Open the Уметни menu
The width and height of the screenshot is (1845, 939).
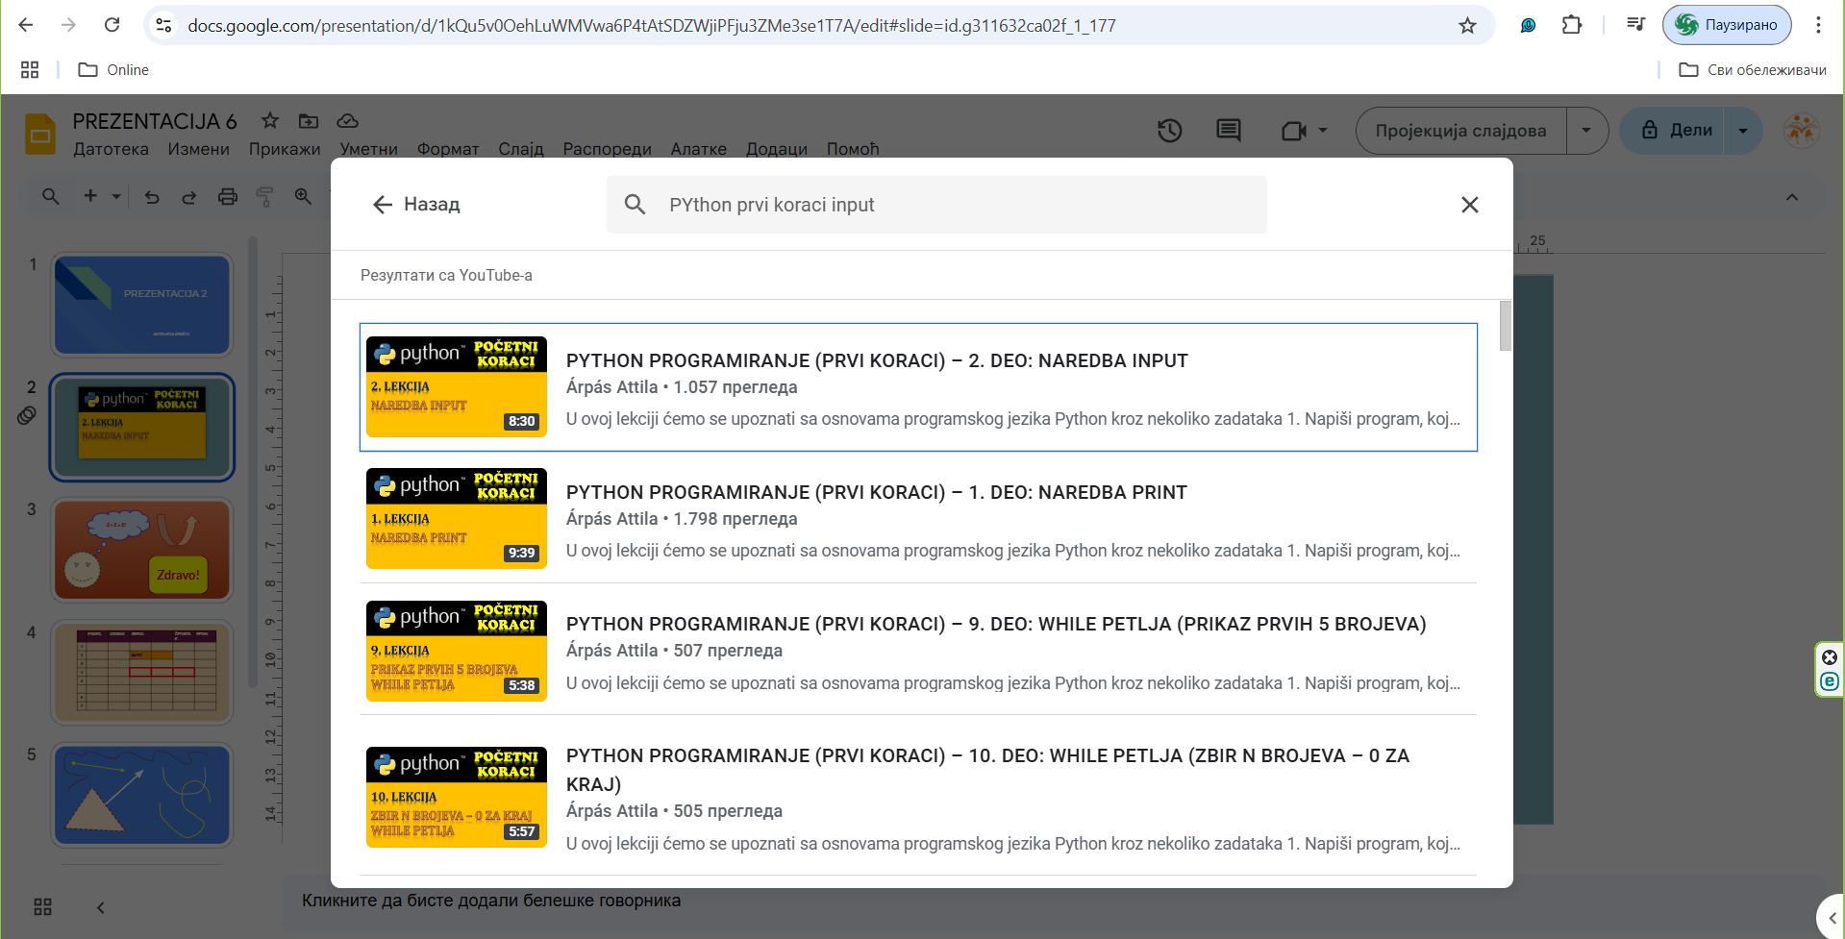[368, 149]
